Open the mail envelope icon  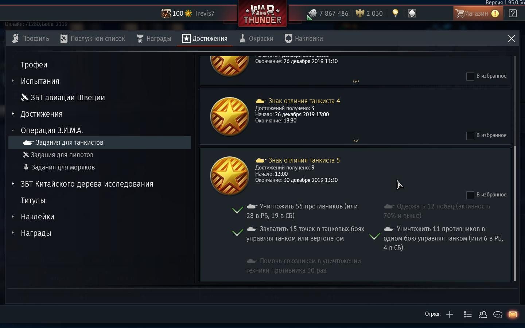pos(513,314)
